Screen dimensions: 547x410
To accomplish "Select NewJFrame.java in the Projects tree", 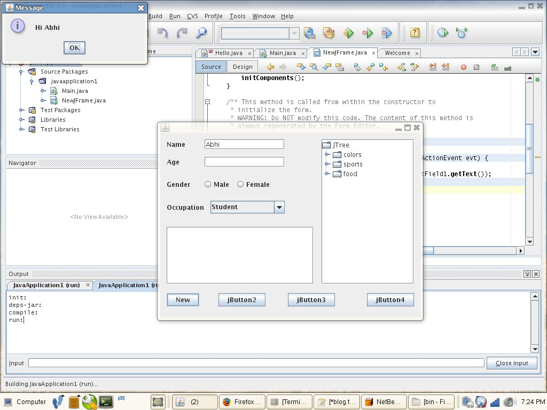I will pos(84,100).
